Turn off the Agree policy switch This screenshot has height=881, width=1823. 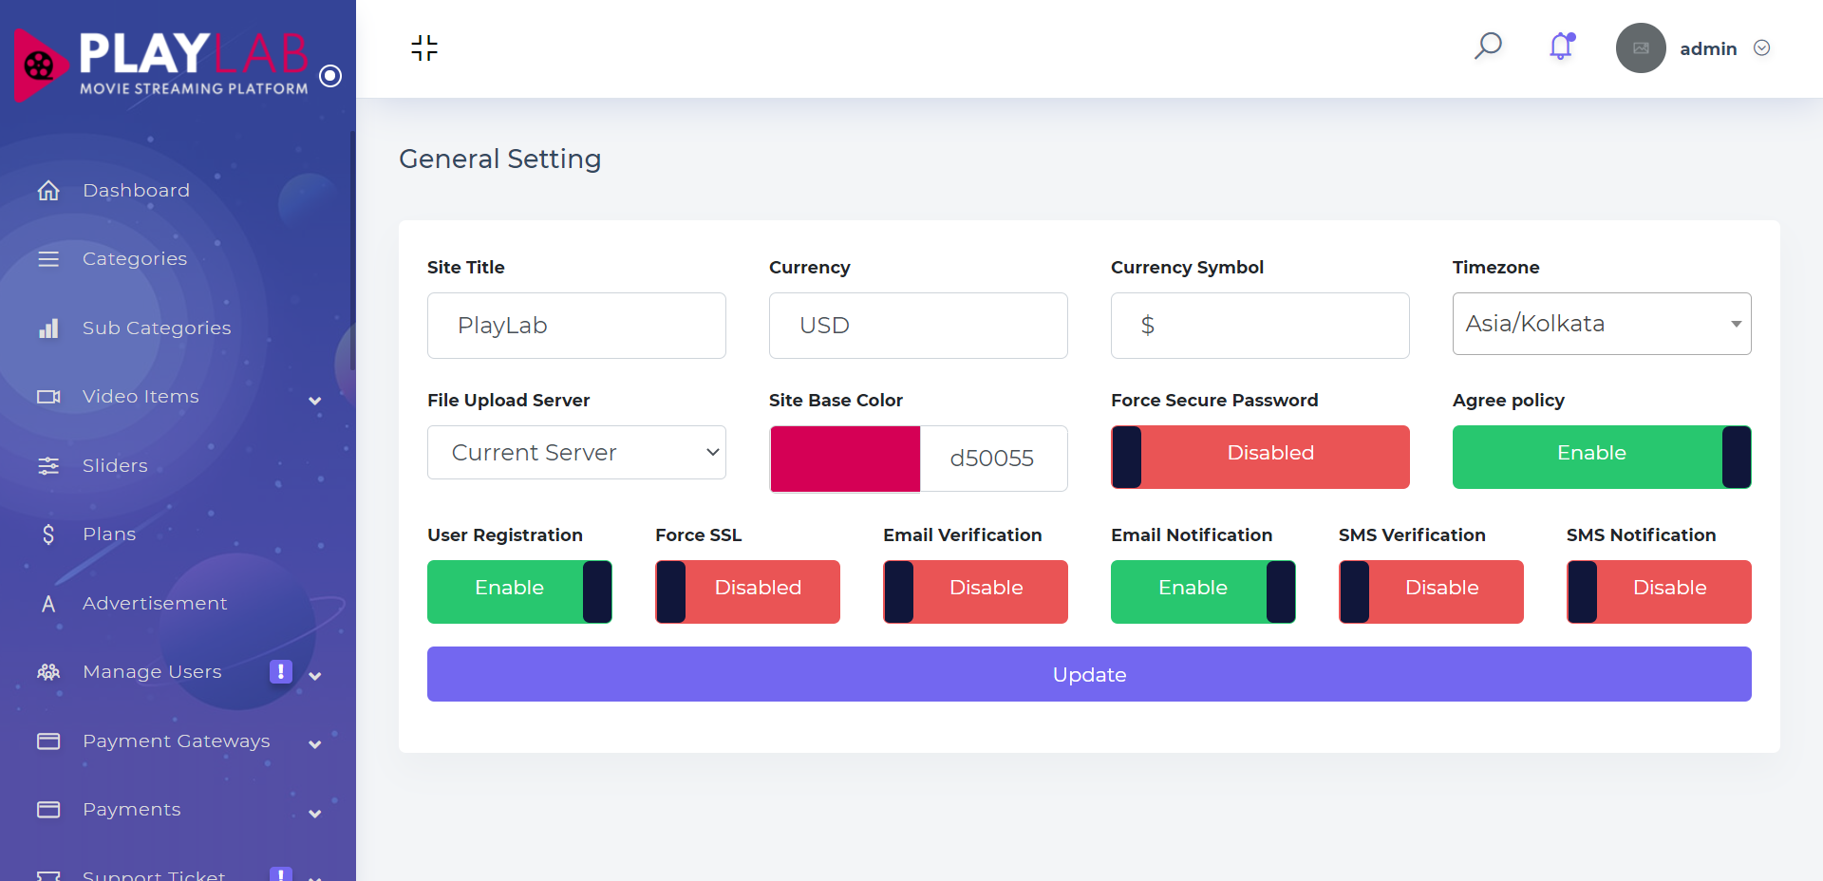tap(1601, 457)
